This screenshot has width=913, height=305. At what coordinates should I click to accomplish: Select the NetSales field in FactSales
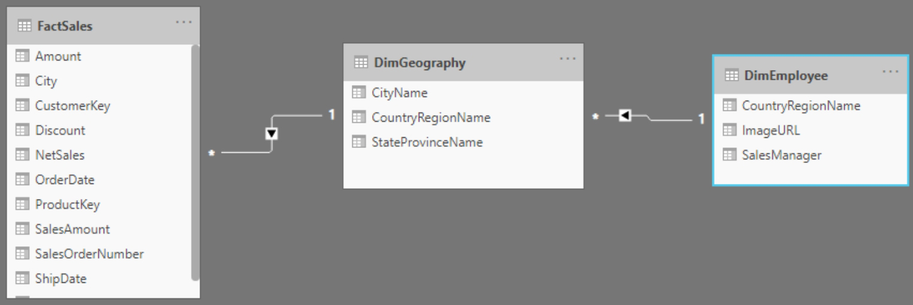click(59, 155)
